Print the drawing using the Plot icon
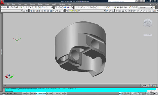 point(12,7)
